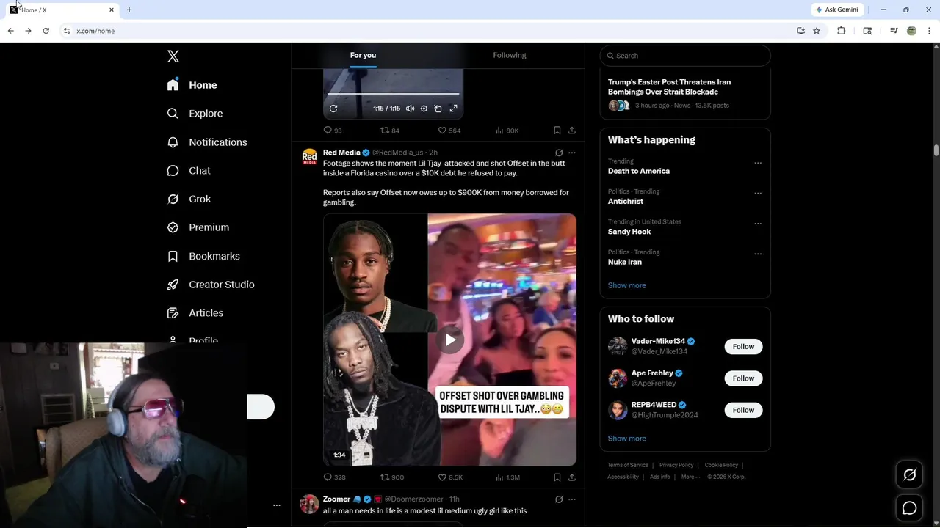Show more under What's happening
The width and height of the screenshot is (940, 528).
627,285
